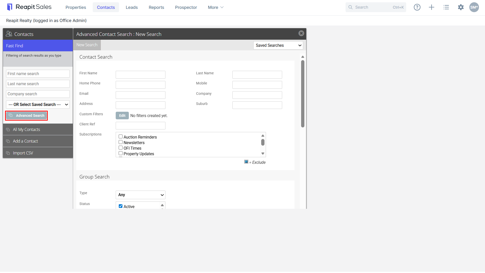
Task: Open the Reports menu
Action: pos(156,7)
